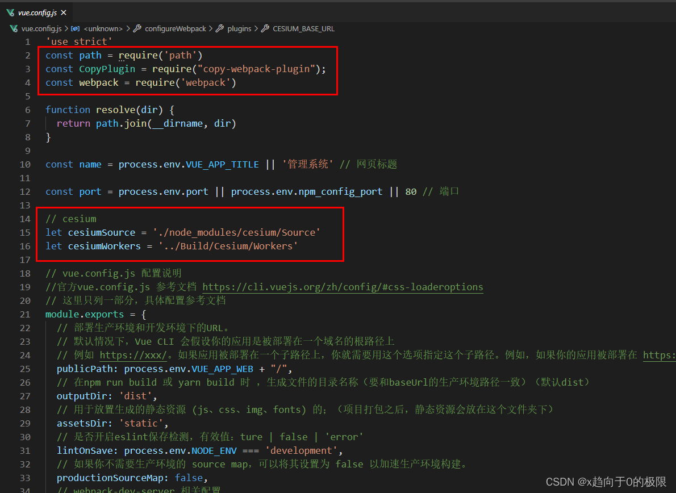Click the cesiumSource path string on line 15
The width and height of the screenshot is (676, 493).
click(236, 232)
